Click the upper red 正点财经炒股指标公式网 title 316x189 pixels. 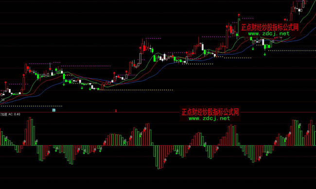pos(270,27)
